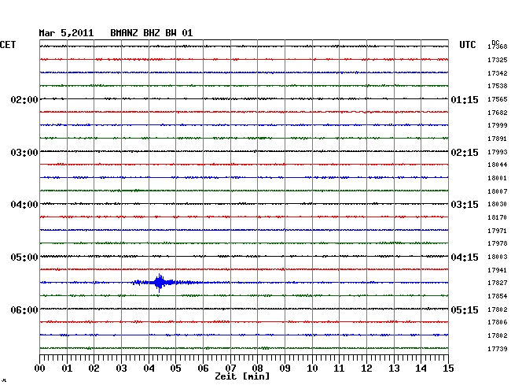The width and height of the screenshot is (511, 389).
Task: Click the DC offset value '18003'
Action: tap(498, 257)
